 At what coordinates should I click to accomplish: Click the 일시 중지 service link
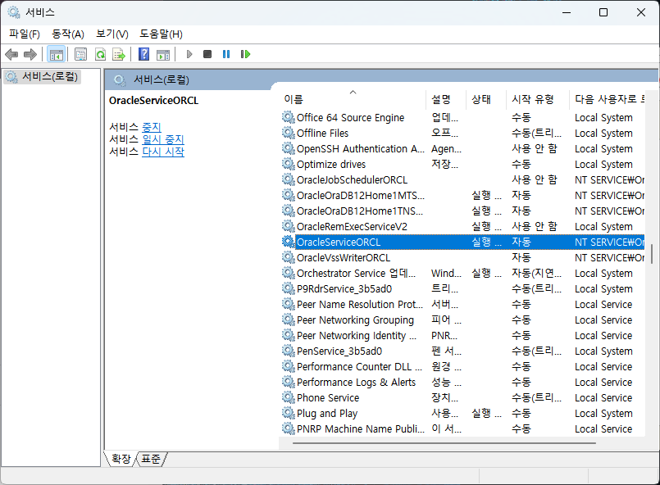(x=163, y=138)
